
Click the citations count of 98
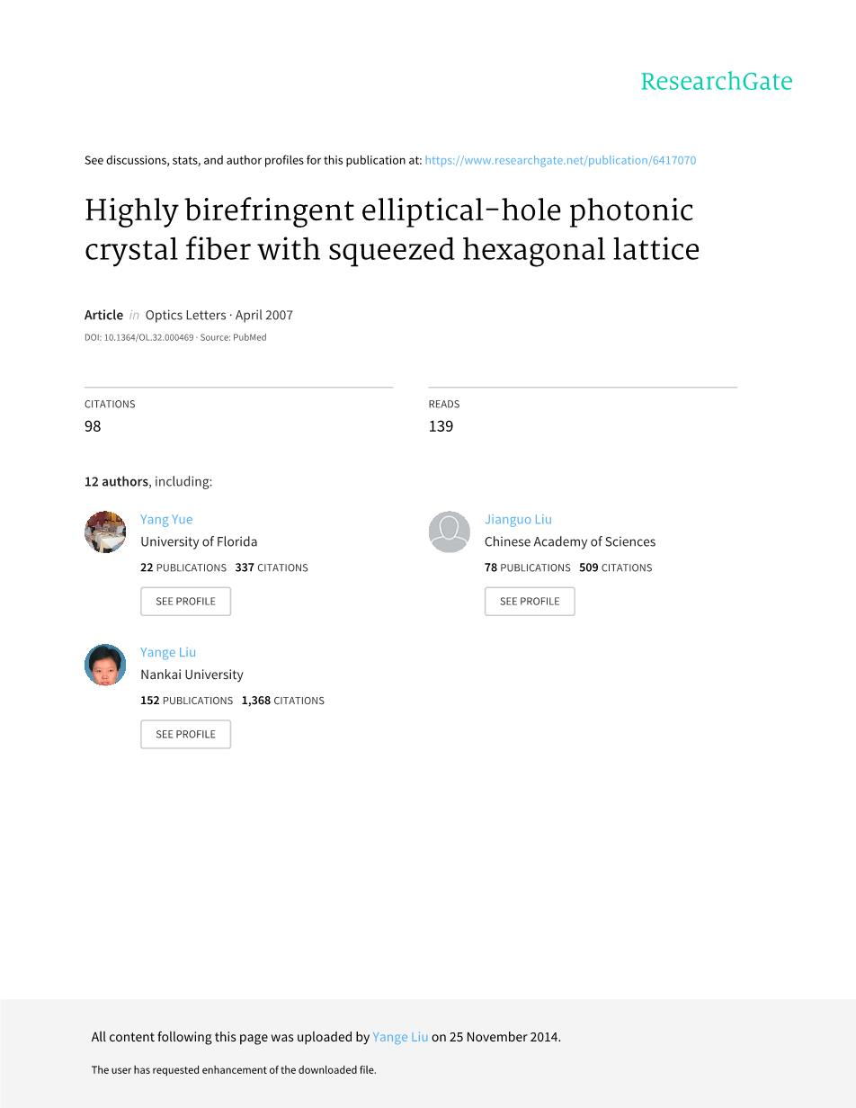tap(93, 426)
